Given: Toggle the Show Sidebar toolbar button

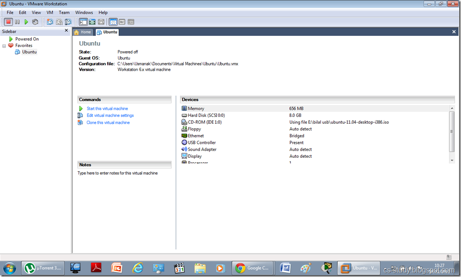Looking at the screenshot, I should pos(83,22).
